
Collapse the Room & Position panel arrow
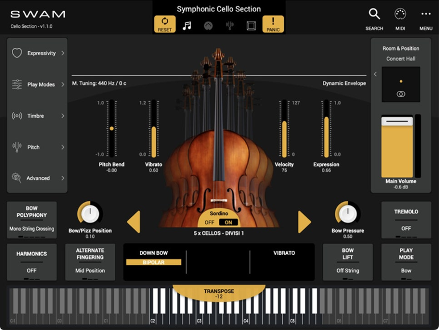tap(375, 74)
